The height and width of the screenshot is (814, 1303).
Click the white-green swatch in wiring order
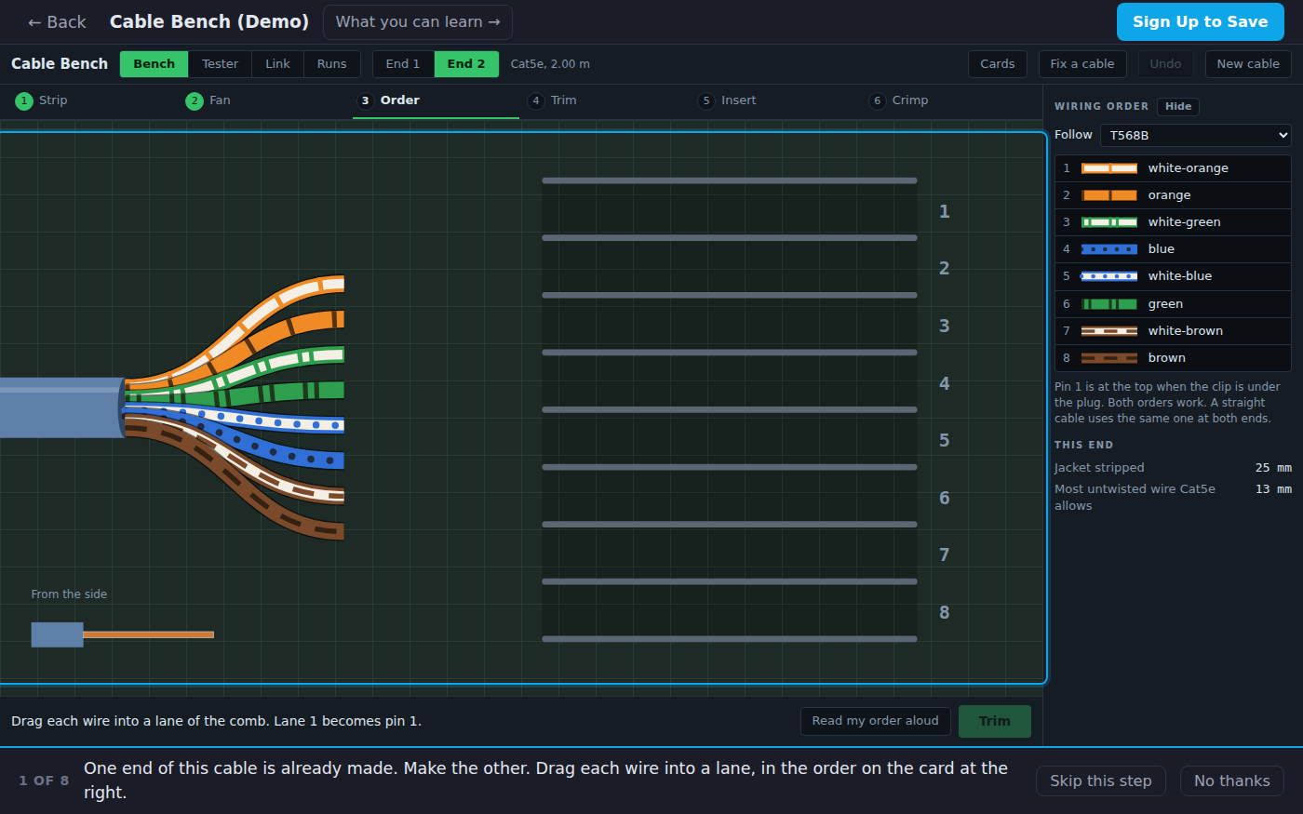click(1109, 222)
